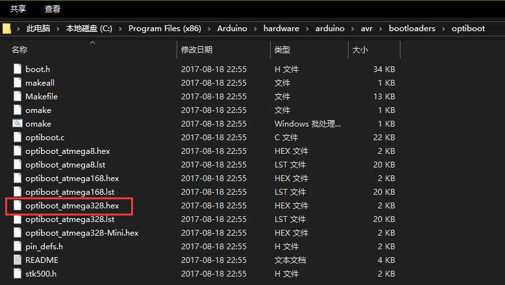This screenshot has height=285, width=505.
Task: Select file name optiboot_atmega328.lst
Action: [x=70, y=219]
